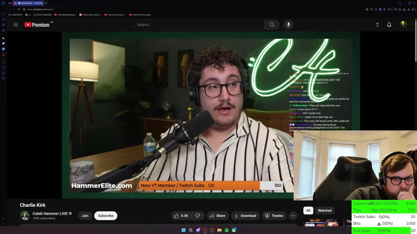Open The Last Person bookmark
The height and width of the screenshot is (234, 417).
click(115, 15)
